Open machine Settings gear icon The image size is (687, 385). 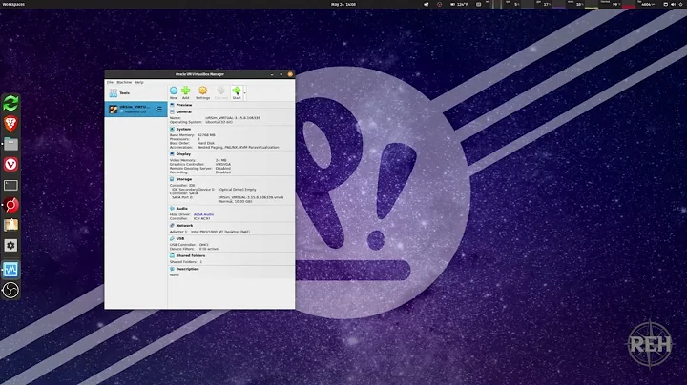202,92
